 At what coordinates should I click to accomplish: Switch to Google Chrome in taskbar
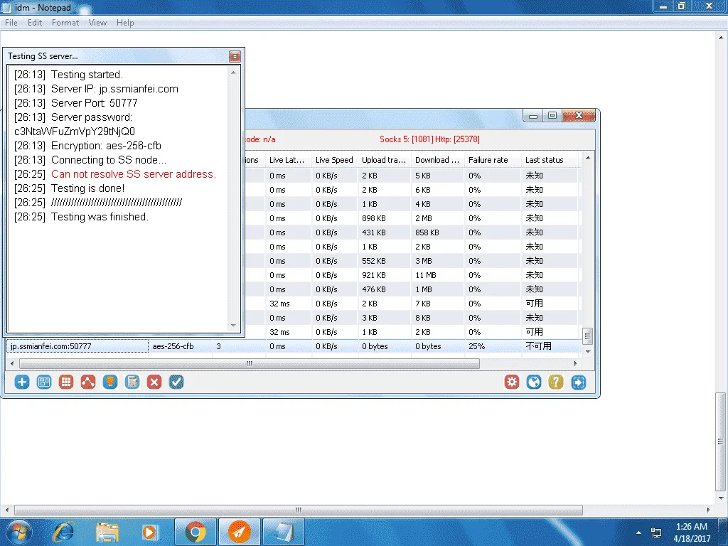point(196,532)
